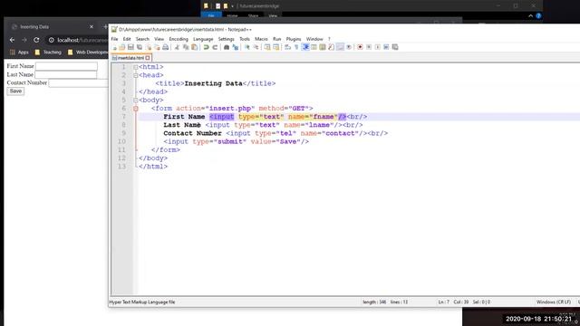Toggle synchronized vertical scrolling icon
Image resolution: width=580 pixels, height=326 pixels.
click(x=266, y=47)
